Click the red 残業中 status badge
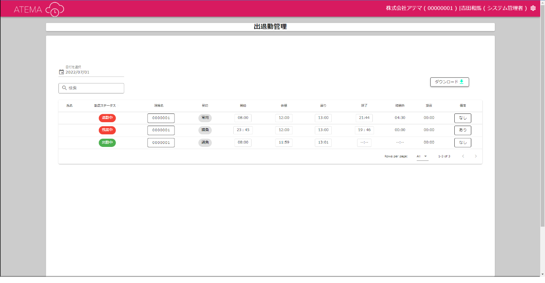The image size is (545, 283). tap(107, 130)
